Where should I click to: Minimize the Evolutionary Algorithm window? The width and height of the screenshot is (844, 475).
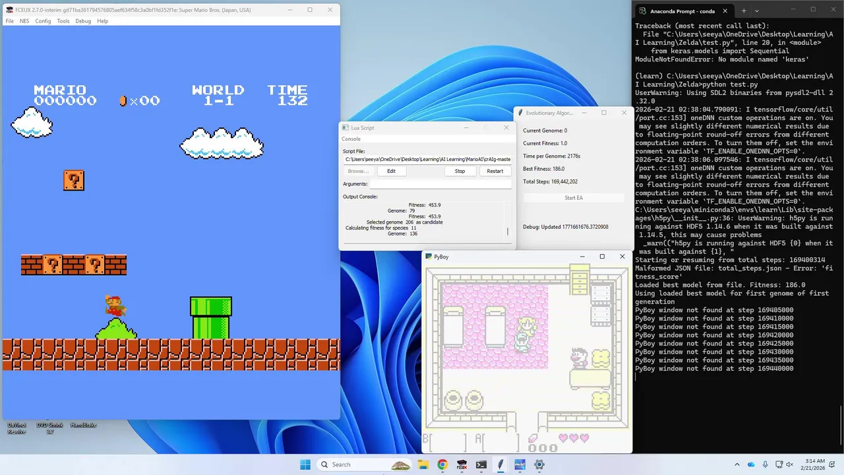point(583,113)
